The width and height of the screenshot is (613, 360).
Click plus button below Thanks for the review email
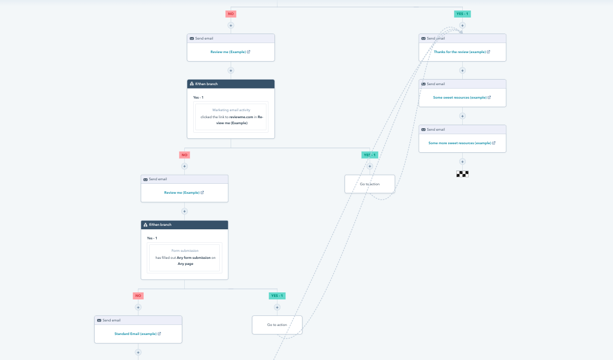(462, 71)
